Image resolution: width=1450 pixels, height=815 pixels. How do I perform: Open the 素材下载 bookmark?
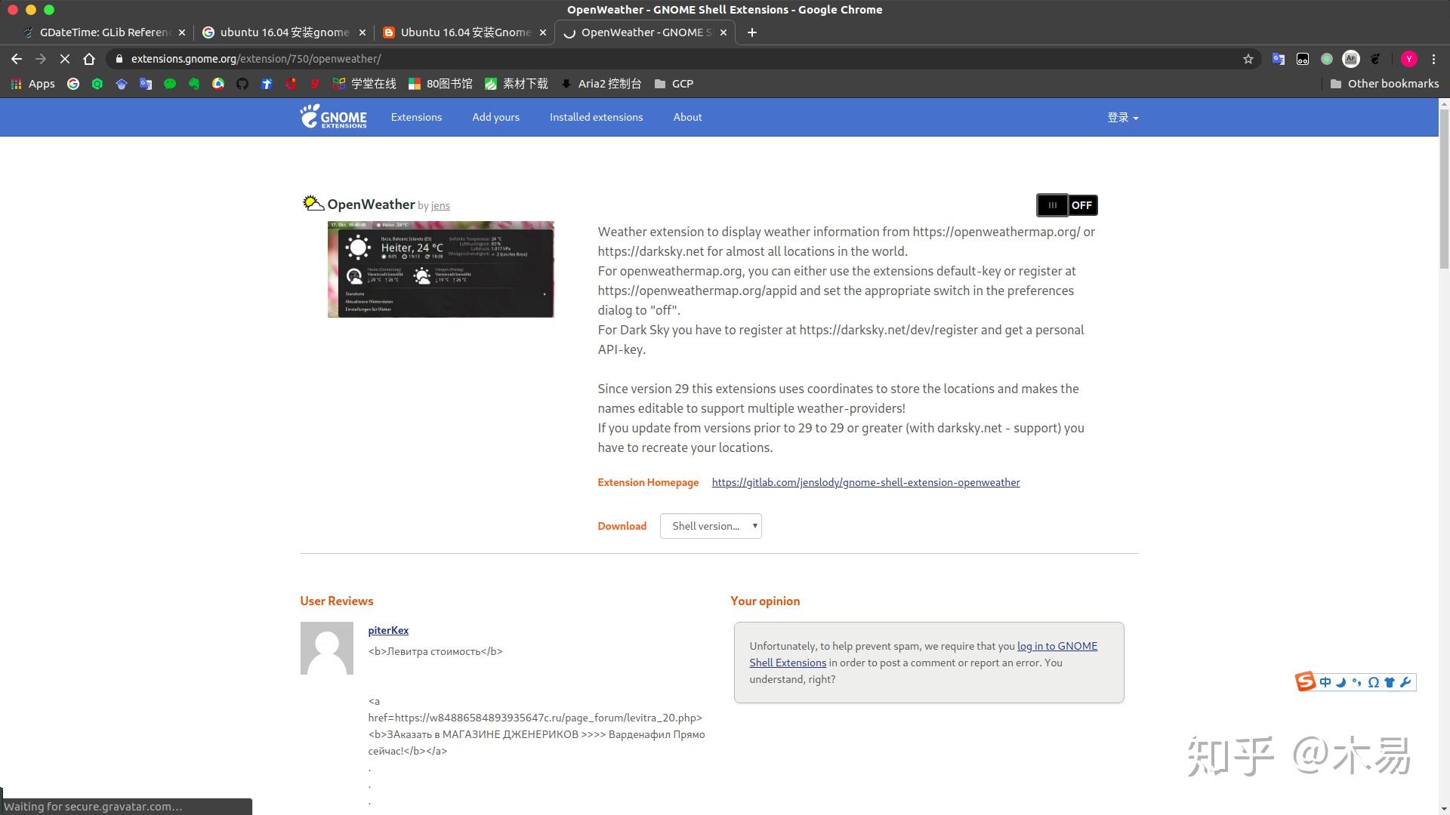pos(517,84)
